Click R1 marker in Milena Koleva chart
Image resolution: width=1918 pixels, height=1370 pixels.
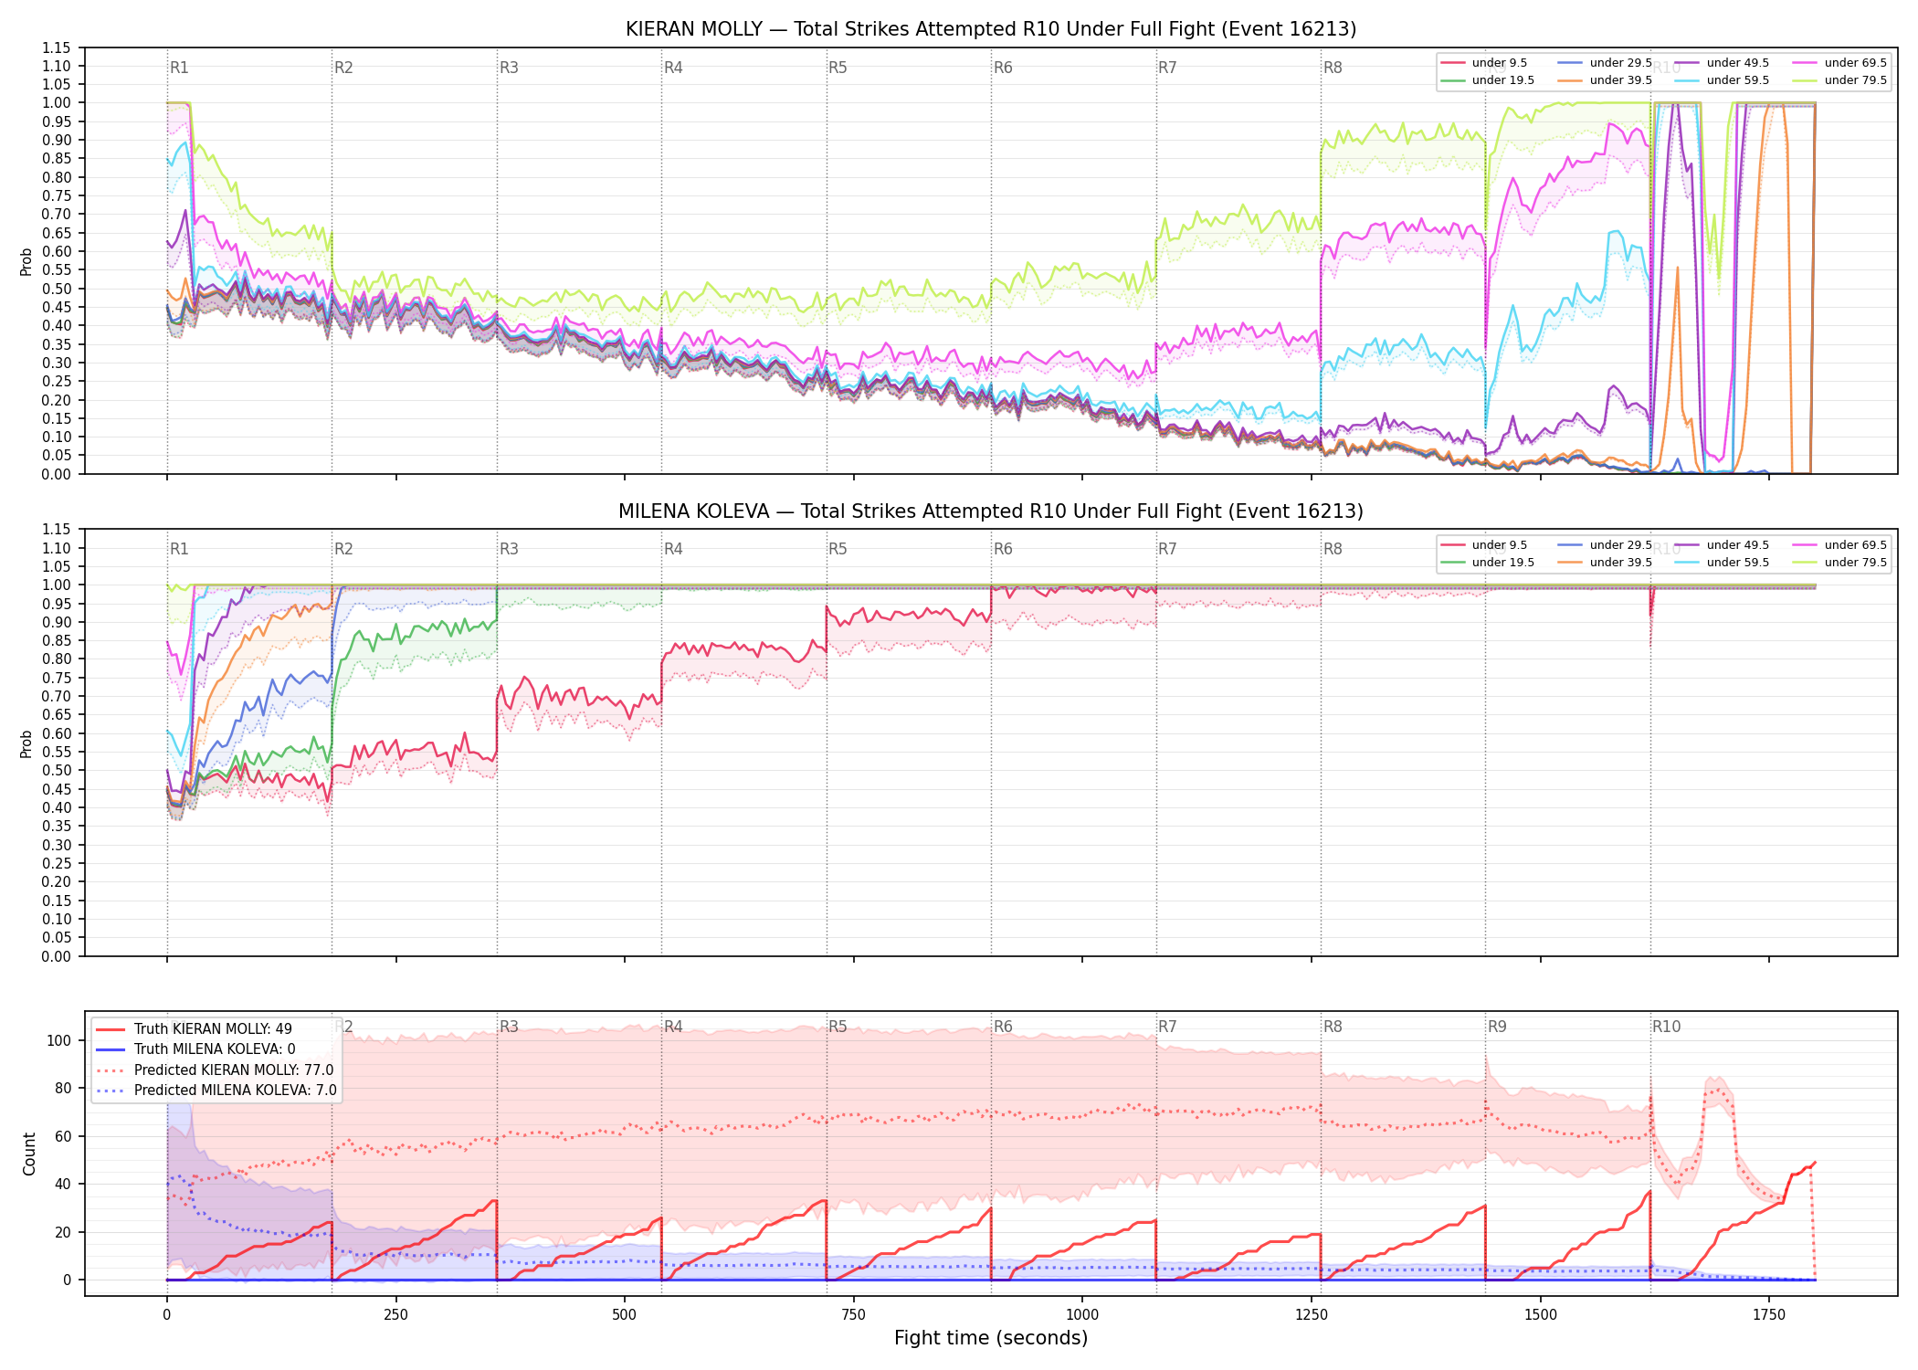pos(179,549)
